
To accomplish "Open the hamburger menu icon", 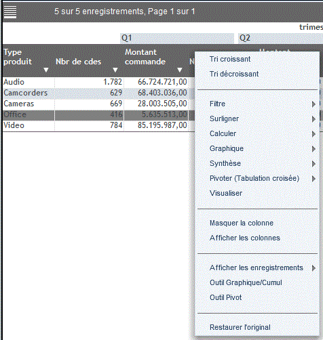I will tap(10, 12).
